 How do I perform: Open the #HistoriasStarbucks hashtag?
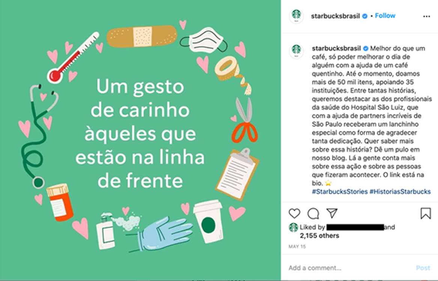point(400,192)
